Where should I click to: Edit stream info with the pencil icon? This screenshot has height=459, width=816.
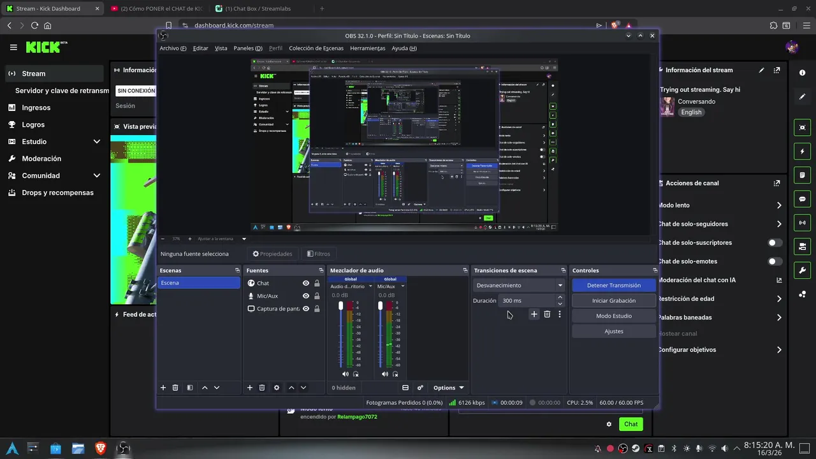click(761, 70)
